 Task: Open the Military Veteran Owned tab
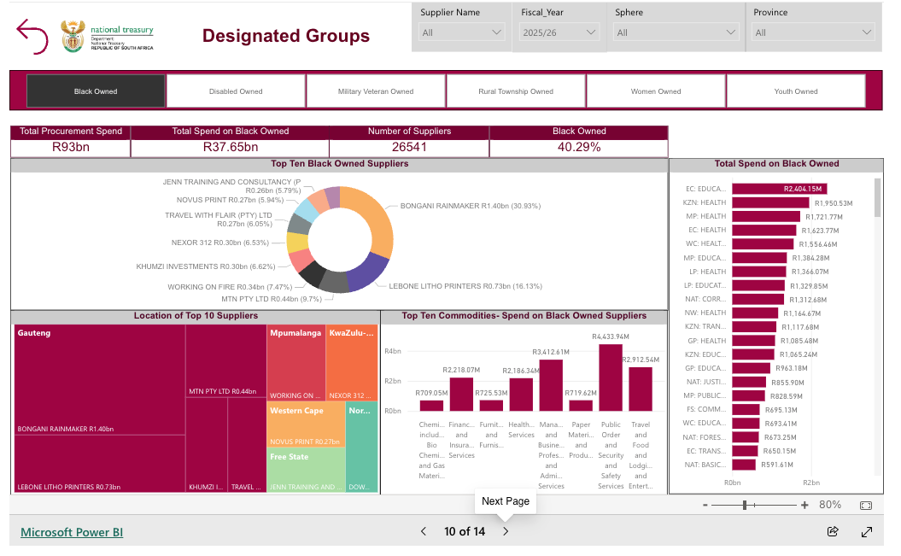point(376,91)
